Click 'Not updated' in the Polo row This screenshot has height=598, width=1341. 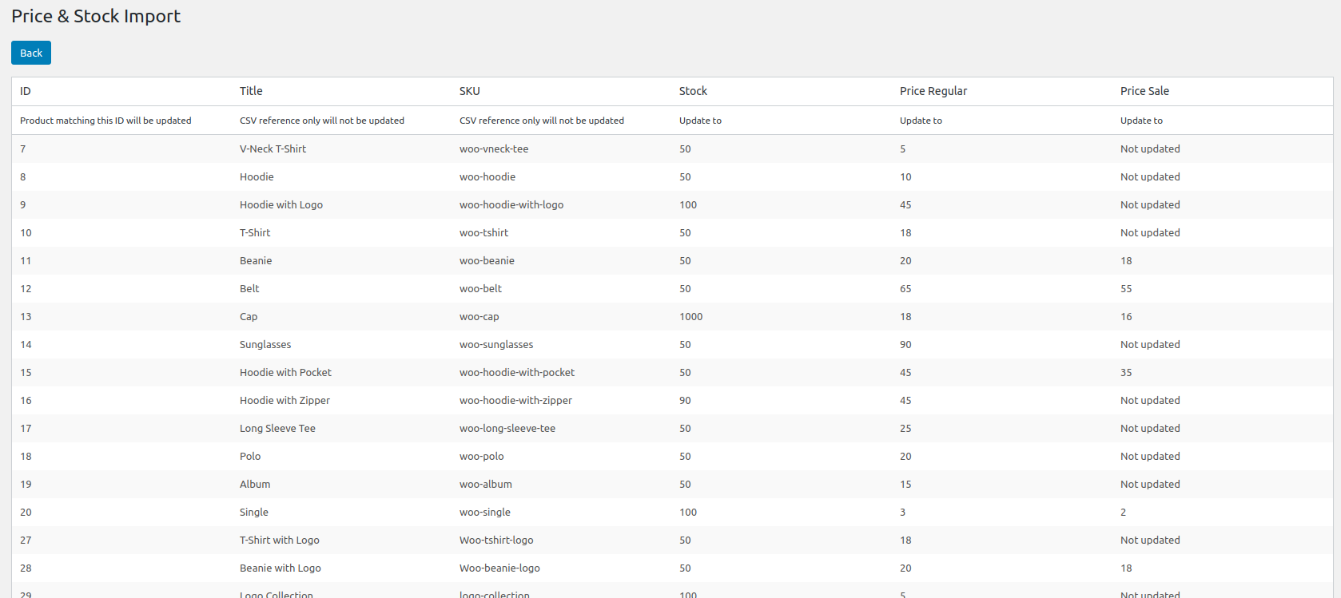[1150, 456]
